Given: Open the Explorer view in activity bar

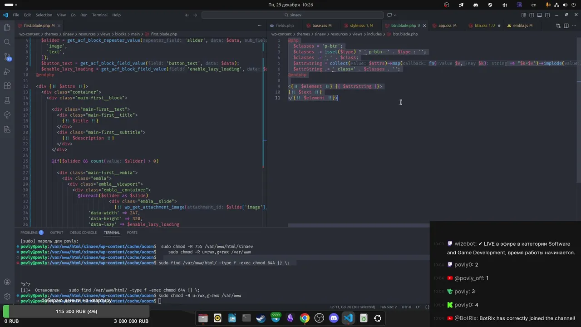Looking at the screenshot, I should tap(7, 28).
